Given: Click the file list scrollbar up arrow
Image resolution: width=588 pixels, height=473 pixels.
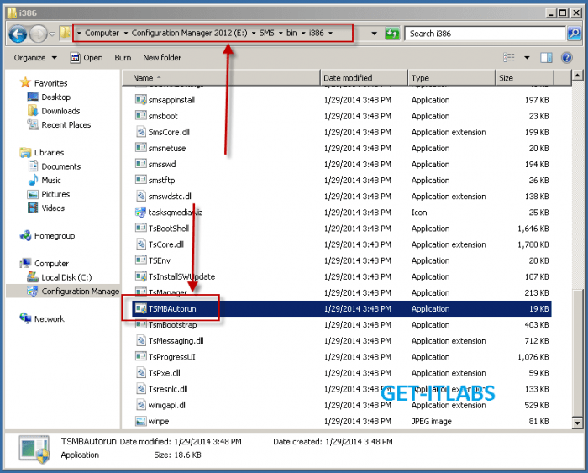Looking at the screenshot, I should pyautogui.click(x=577, y=76).
